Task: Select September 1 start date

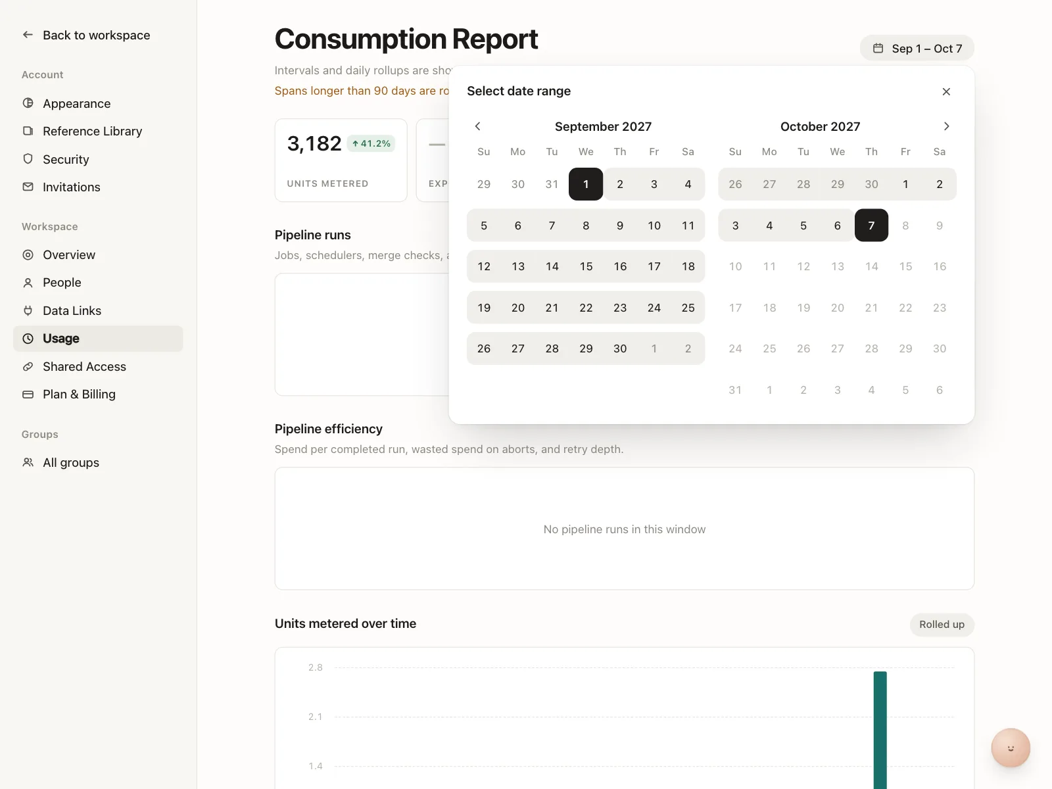Action: pos(586,184)
